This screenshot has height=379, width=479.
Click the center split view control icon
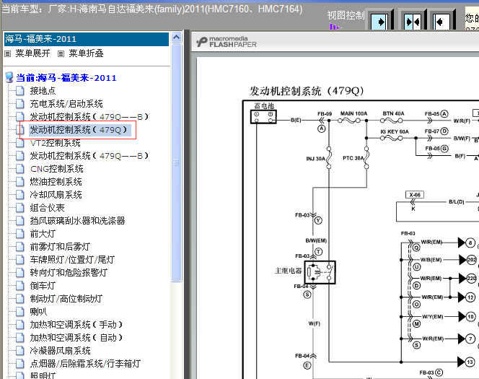click(x=413, y=22)
